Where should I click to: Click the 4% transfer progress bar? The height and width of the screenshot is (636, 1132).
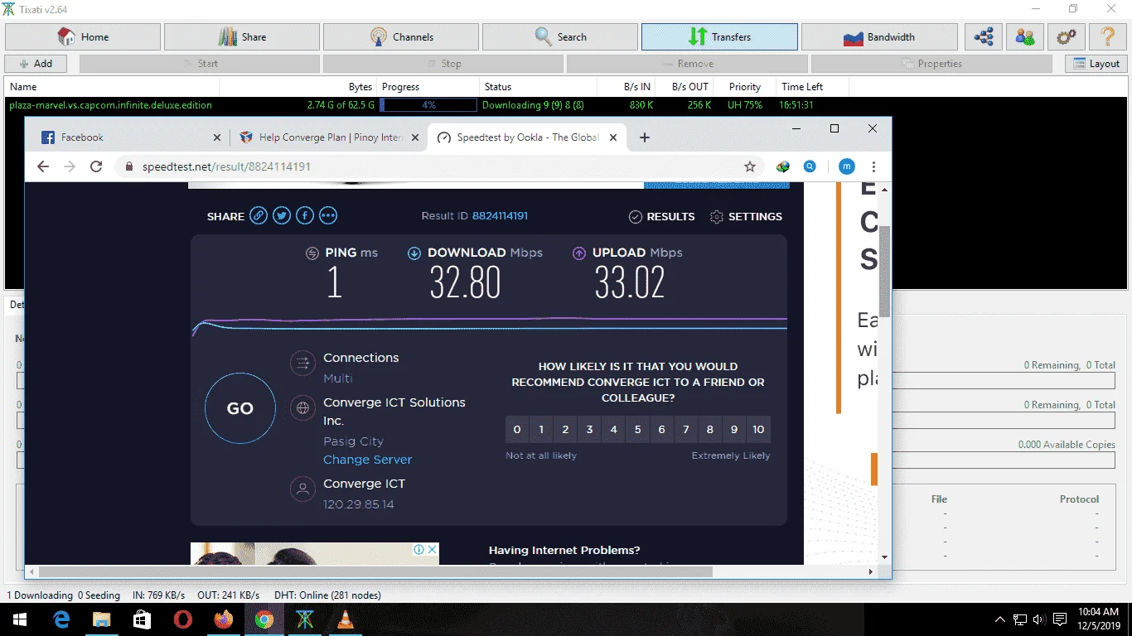tap(428, 105)
